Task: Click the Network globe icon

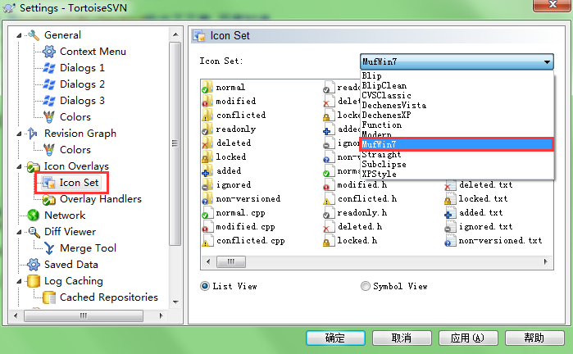Action: pyautogui.click(x=34, y=216)
